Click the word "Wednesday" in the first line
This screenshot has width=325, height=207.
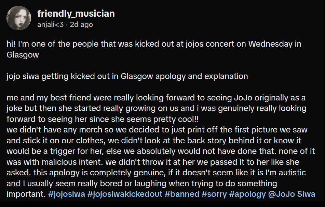(270, 44)
